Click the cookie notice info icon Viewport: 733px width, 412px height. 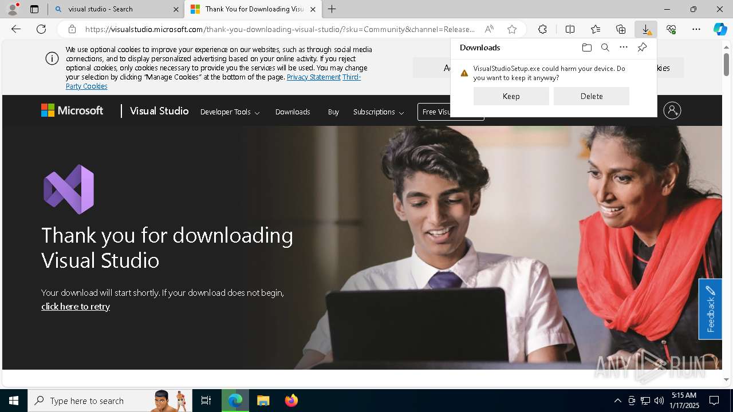coord(52,58)
